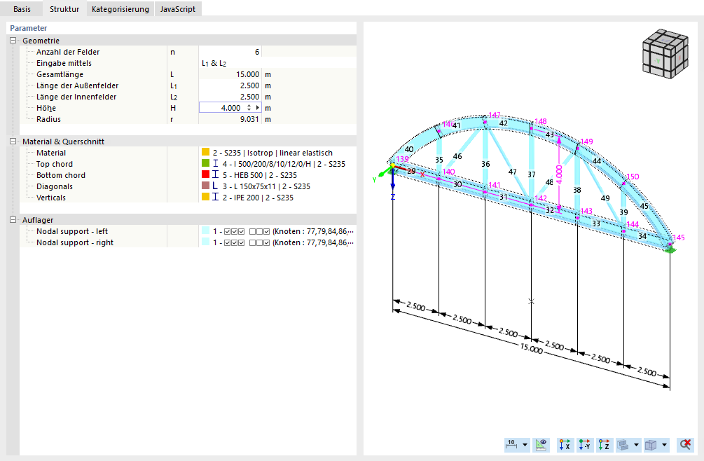Image resolution: width=704 pixels, height=461 pixels.
Task: Click the Nodal support - left swatch
Action: pos(206,230)
